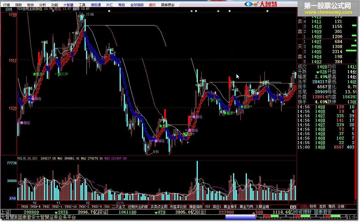Select the TXG indicator tab
The height and width of the screenshot is (222, 360).
[107, 207]
